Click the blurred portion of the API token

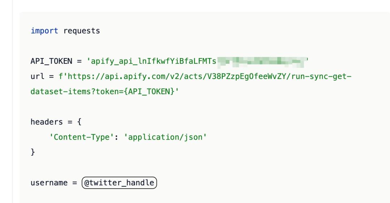261,61
